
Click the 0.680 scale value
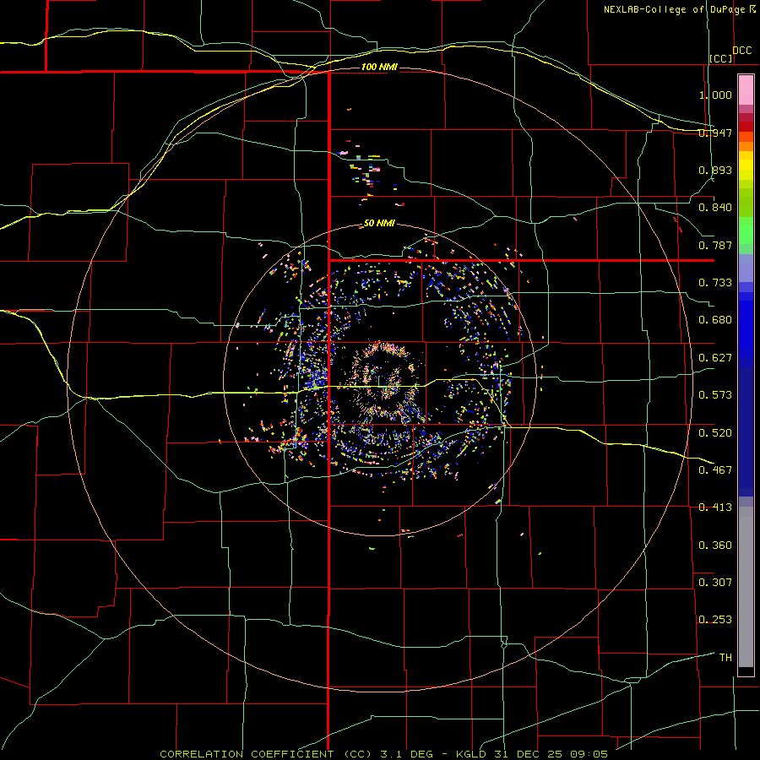[715, 320]
